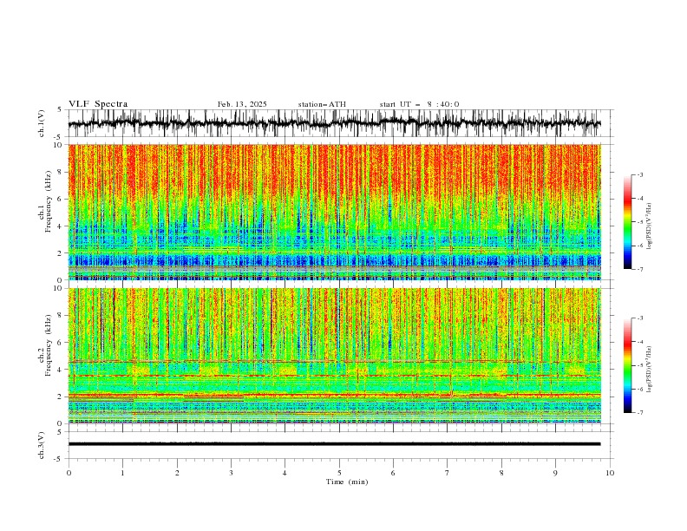Click the "ch.3(V)" axis label
The width and height of the screenshot is (687, 531).
tap(42, 445)
